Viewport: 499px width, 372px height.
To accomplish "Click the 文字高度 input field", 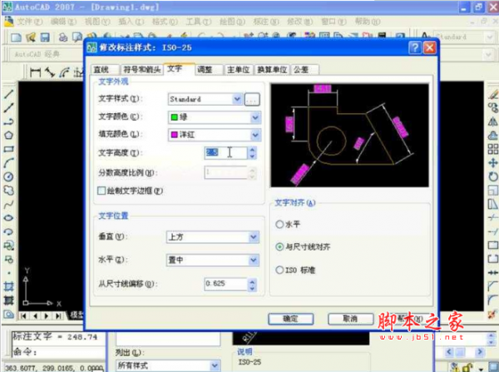I will pos(225,153).
